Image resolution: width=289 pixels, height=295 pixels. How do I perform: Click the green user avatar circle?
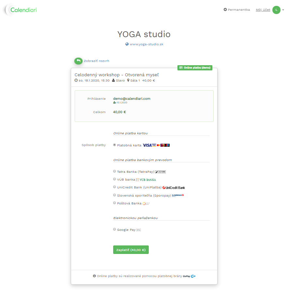tap(276, 10)
